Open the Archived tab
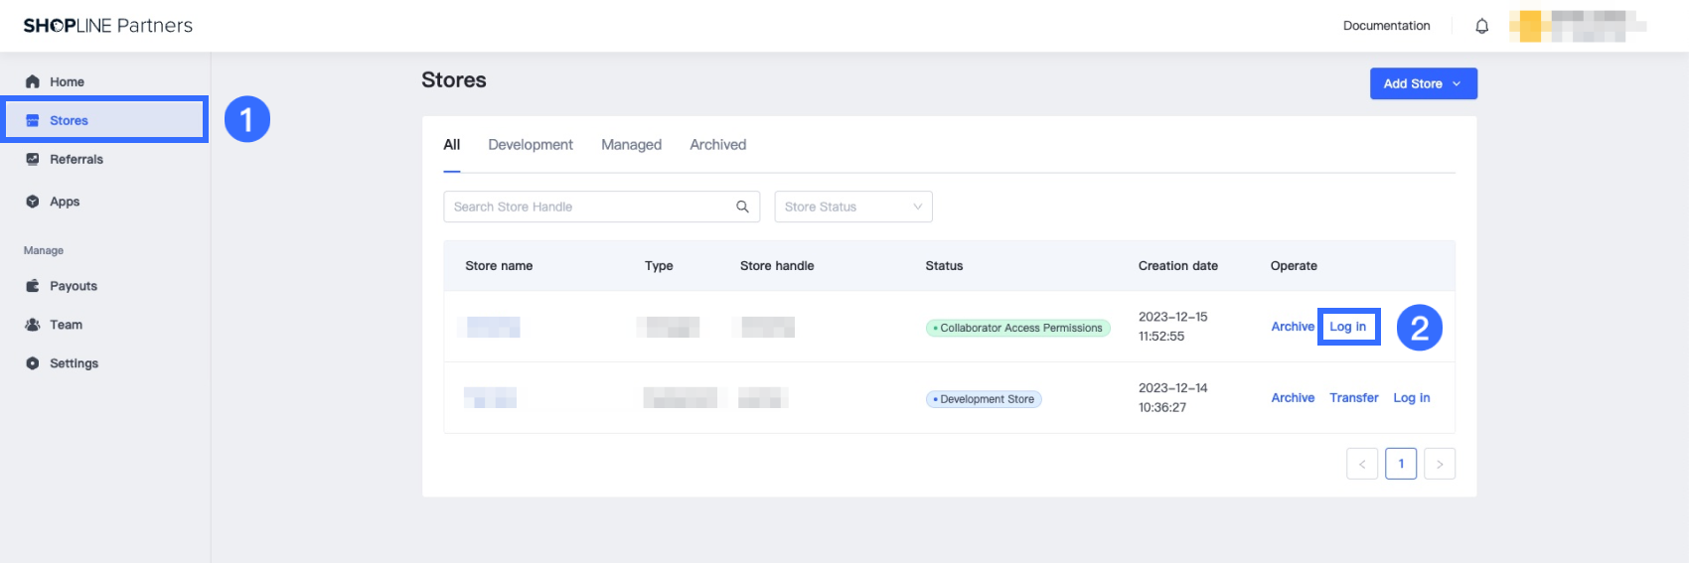The height and width of the screenshot is (563, 1689). click(x=717, y=145)
